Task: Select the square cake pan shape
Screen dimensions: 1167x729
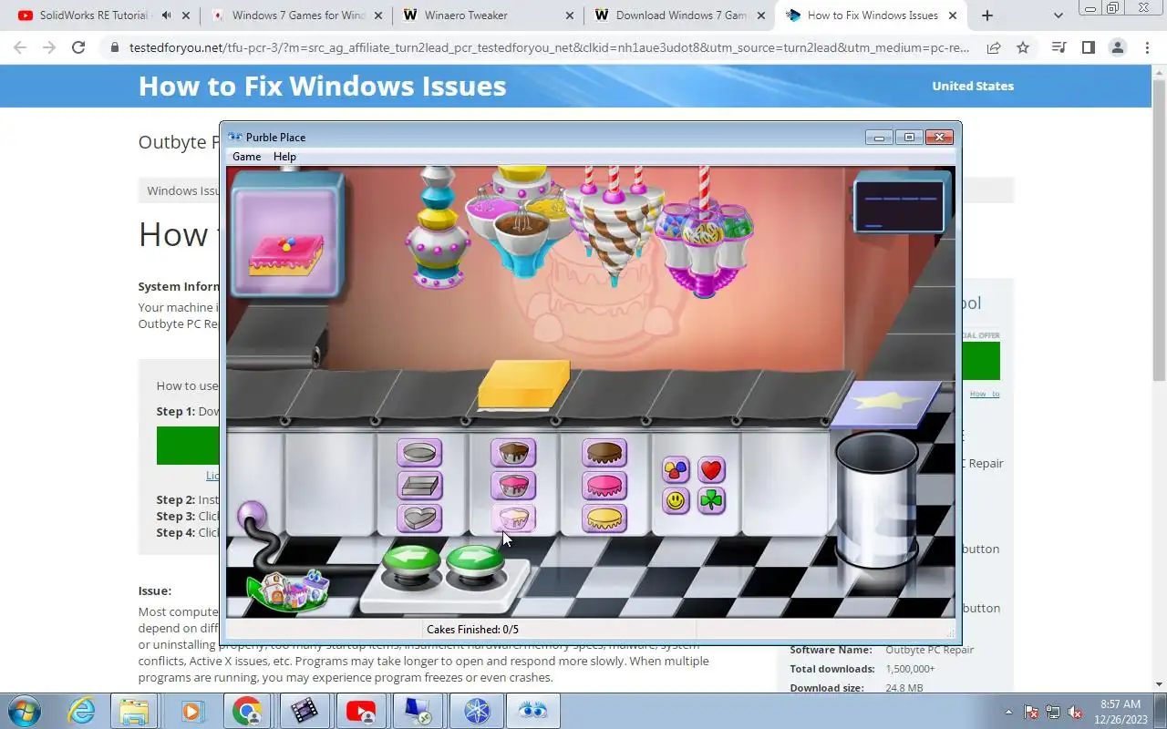Action: [x=419, y=486]
